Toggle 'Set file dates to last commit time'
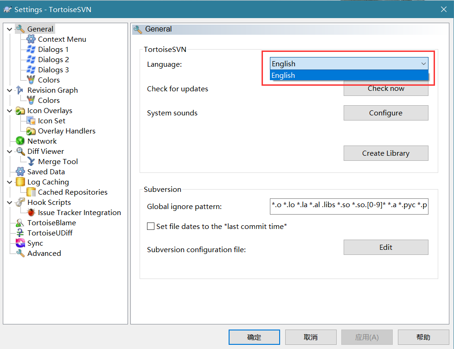Image resolution: width=454 pixels, height=349 pixels. tap(151, 226)
